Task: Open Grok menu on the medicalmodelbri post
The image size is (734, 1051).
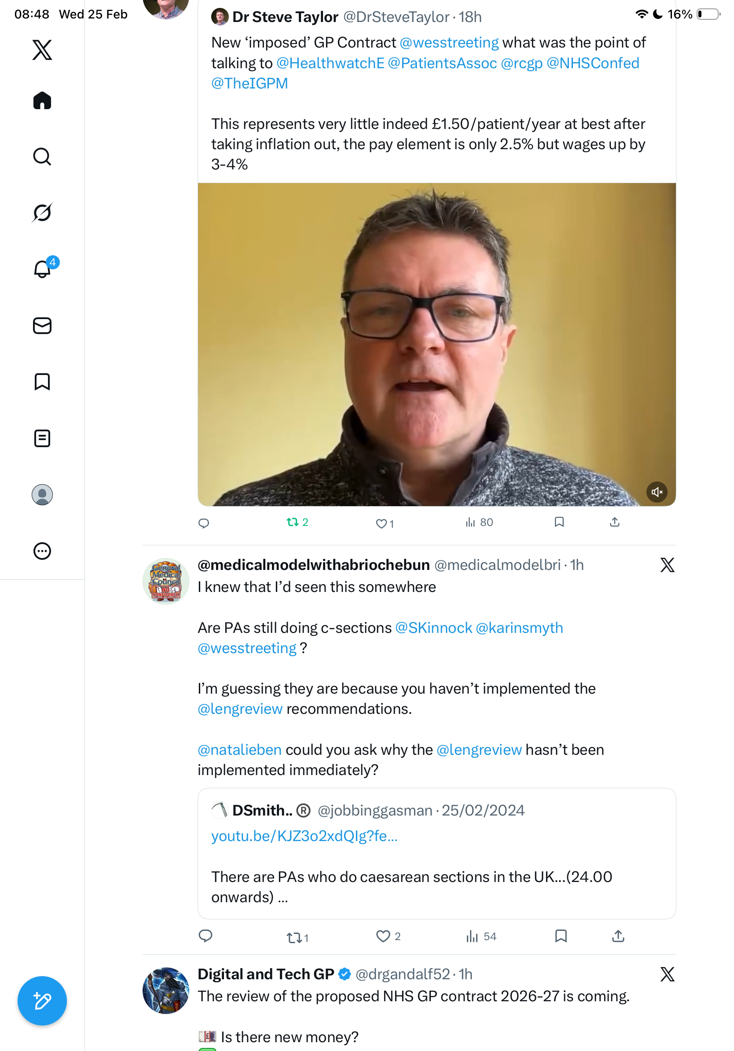Action: (667, 565)
